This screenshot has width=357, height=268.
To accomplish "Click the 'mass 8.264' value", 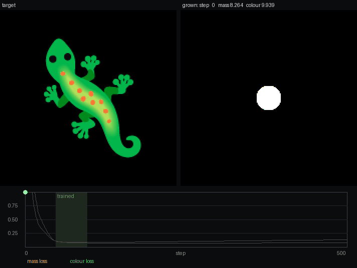I will point(231,5).
